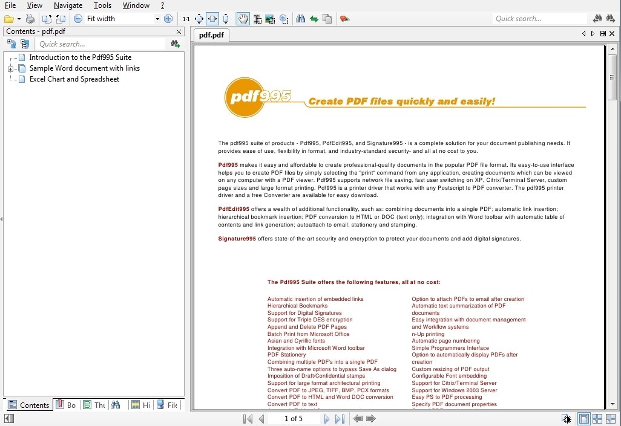The image size is (621, 426).
Task: Switch to the Thumbnails sidebar tab
Action: coord(94,405)
